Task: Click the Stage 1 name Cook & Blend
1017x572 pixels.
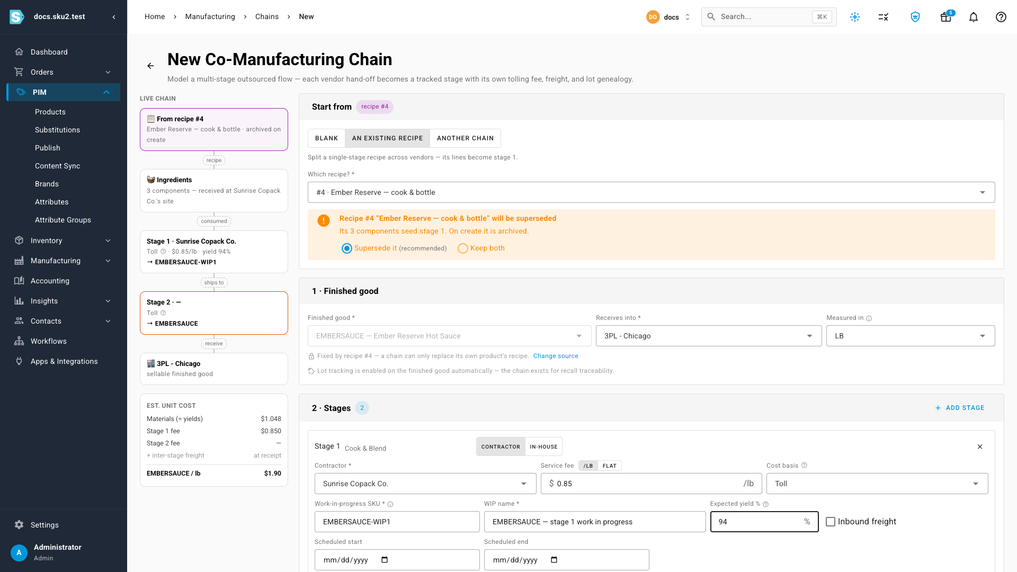Action: pos(365,448)
